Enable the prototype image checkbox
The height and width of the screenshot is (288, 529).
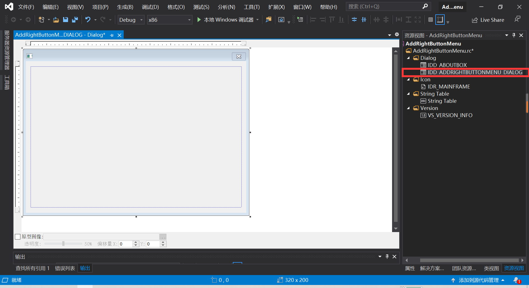click(x=18, y=237)
